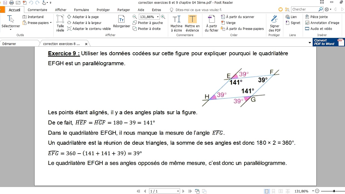Viewport: 345px width, 194px height.
Task: Select the Machine à écrire tool
Action: point(176,23)
